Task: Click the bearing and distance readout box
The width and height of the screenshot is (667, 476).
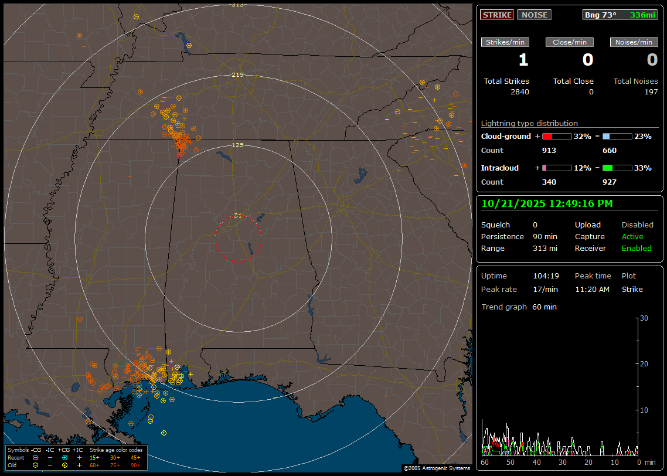Action: pos(620,15)
